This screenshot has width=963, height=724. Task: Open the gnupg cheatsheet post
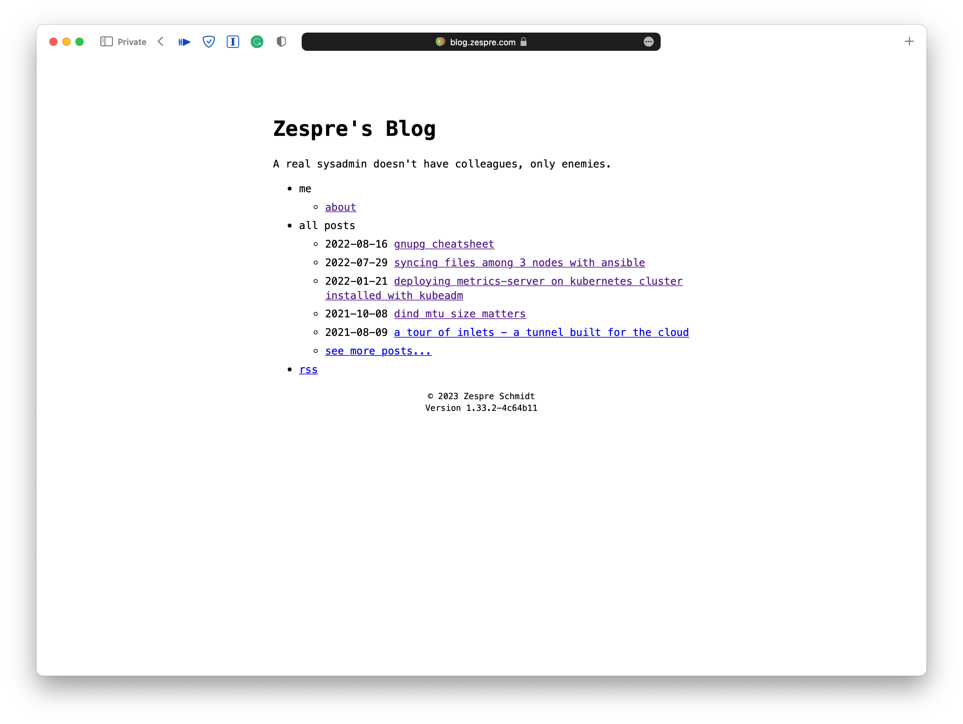pyautogui.click(x=444, y=244)
